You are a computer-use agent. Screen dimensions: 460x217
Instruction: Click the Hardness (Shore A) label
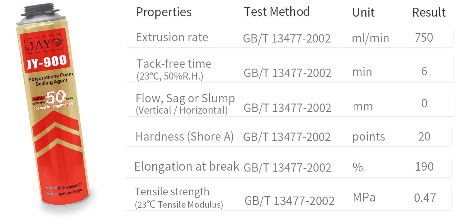[x=184, y=136]
